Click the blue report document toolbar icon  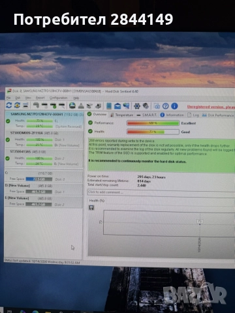[109, 106]
